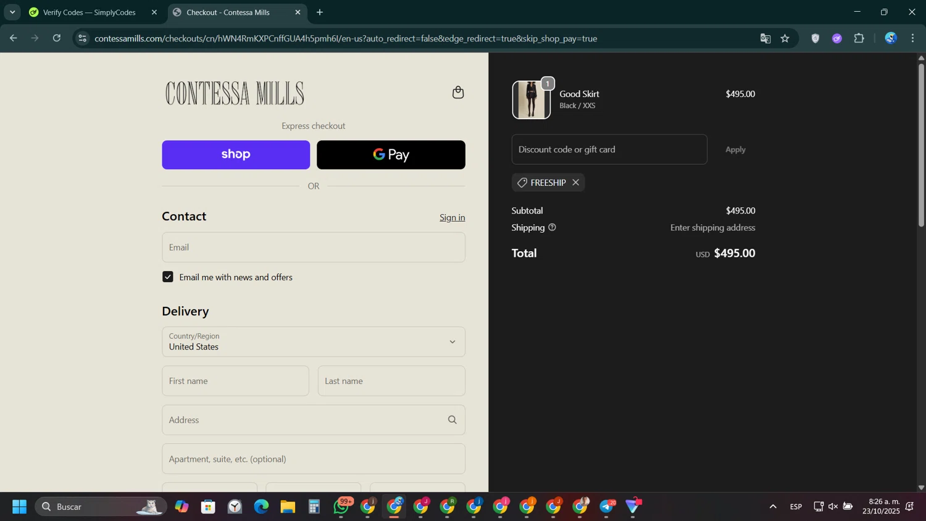The width and height of the screenshot is (926, 521).
Task: Go back to the previous page
Action: point(13,38)
